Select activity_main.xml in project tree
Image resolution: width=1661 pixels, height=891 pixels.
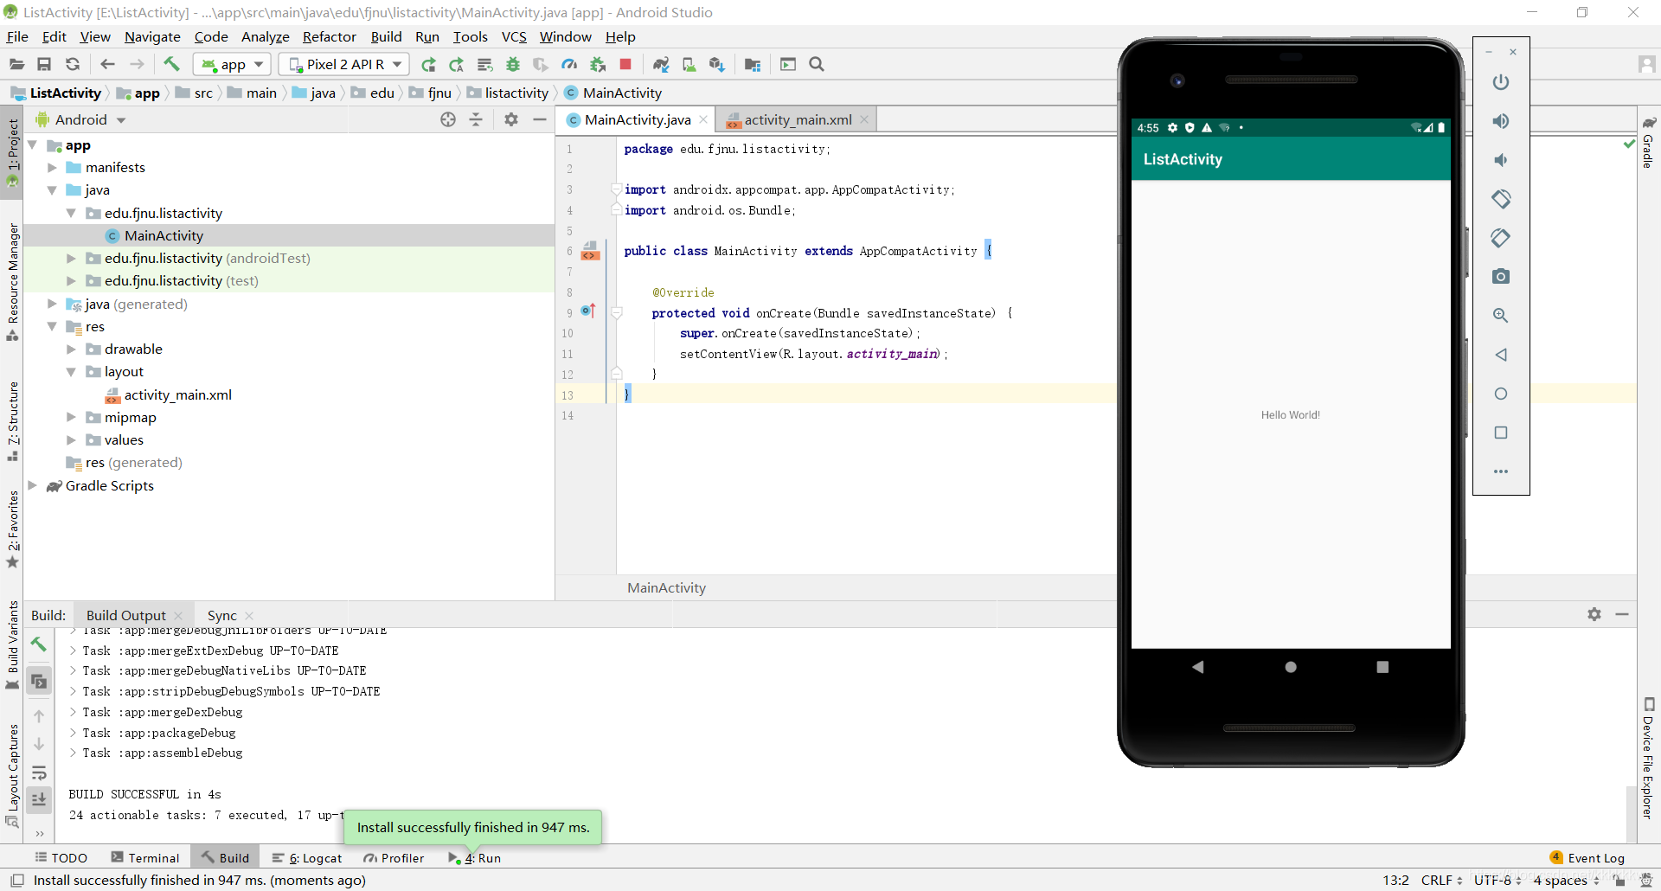click(x=177, y=395)
